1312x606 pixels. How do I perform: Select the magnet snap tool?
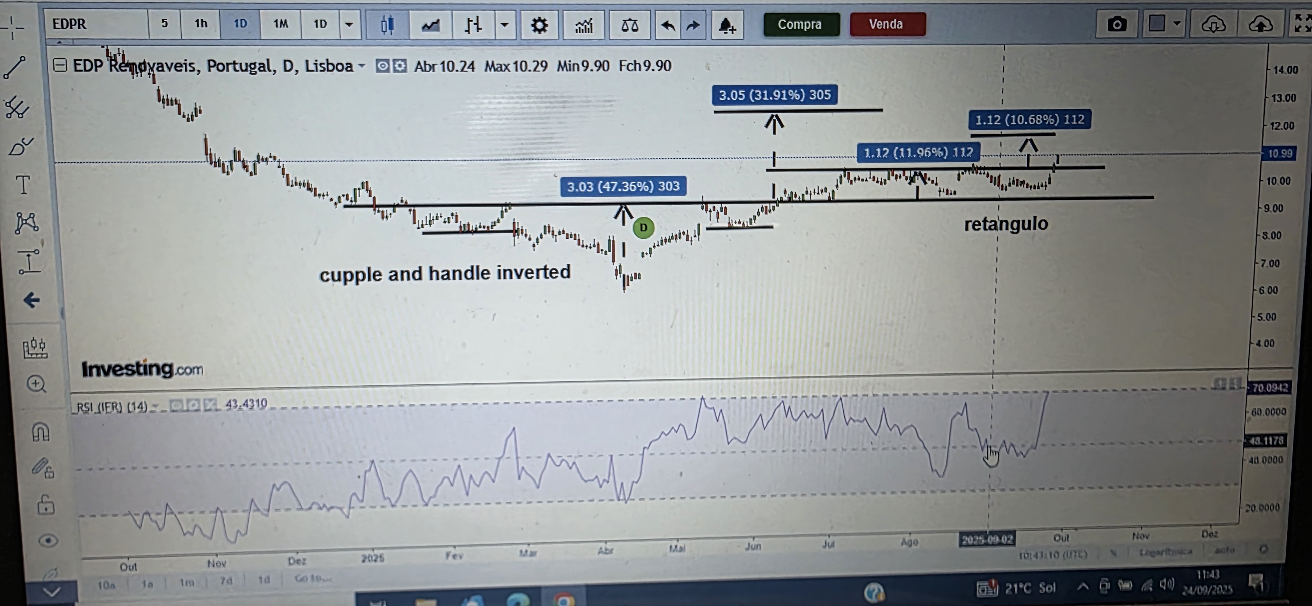tap(41, 432)
